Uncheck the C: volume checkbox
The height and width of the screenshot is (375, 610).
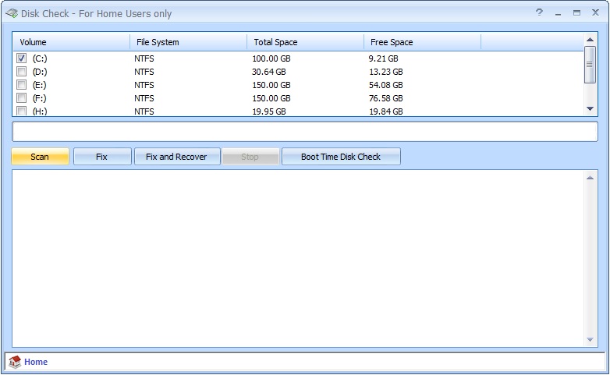pyautogui.click(x=21, y=58)
